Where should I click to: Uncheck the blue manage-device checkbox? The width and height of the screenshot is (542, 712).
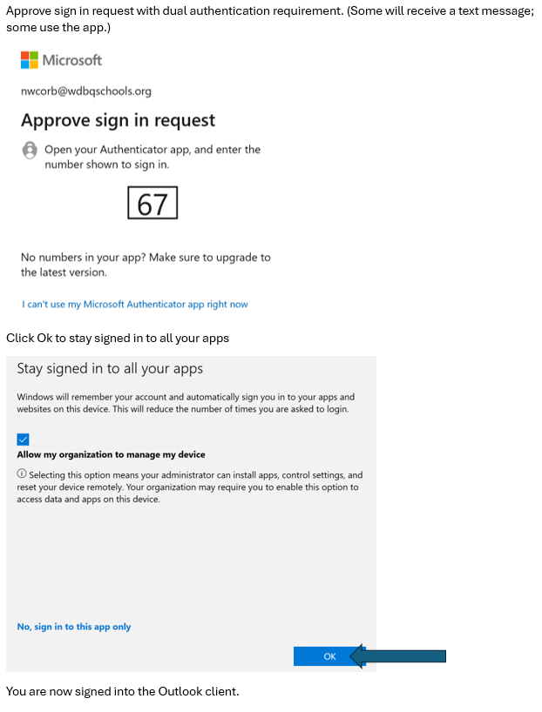point(24,439)
